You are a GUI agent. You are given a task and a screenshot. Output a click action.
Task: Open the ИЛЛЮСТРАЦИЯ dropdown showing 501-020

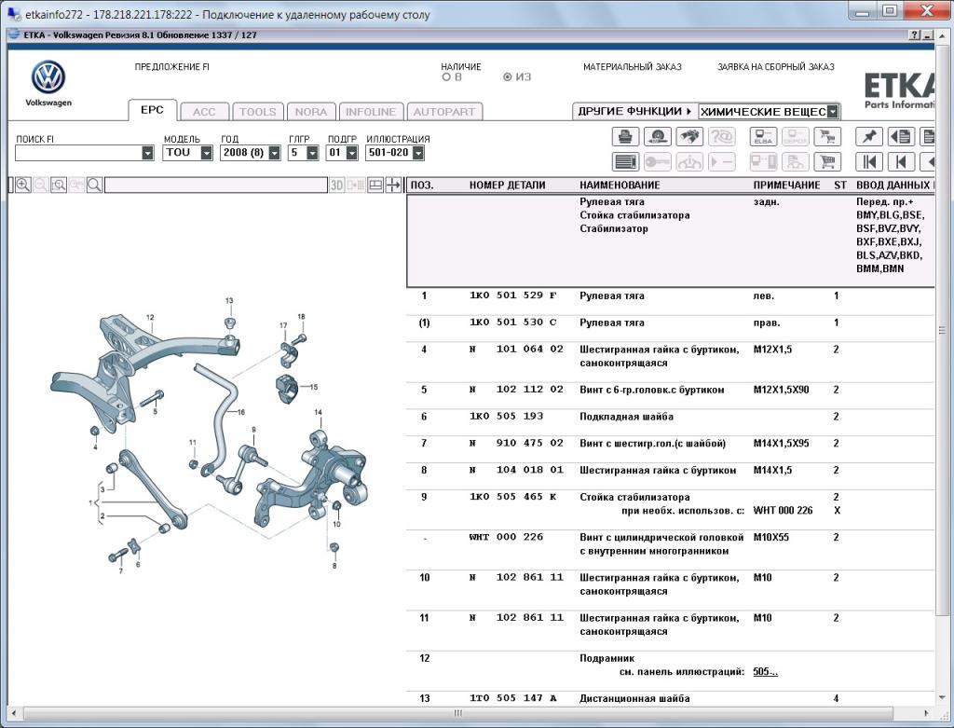tap(418, 153)
